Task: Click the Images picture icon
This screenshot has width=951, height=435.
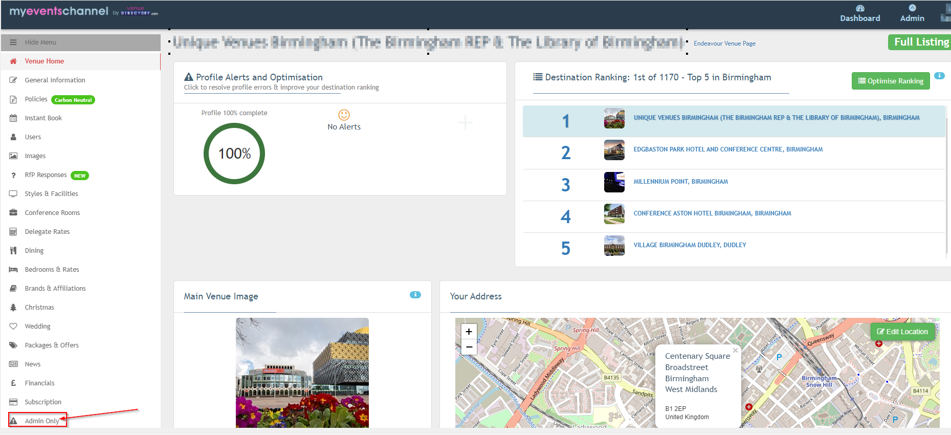Action: tap(13, 156)
